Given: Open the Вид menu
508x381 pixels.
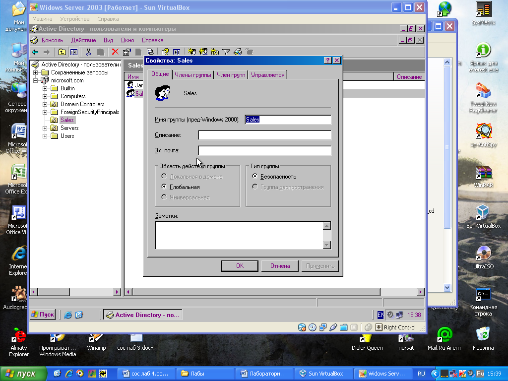Looking at the screenshot, I should point(108,40).
